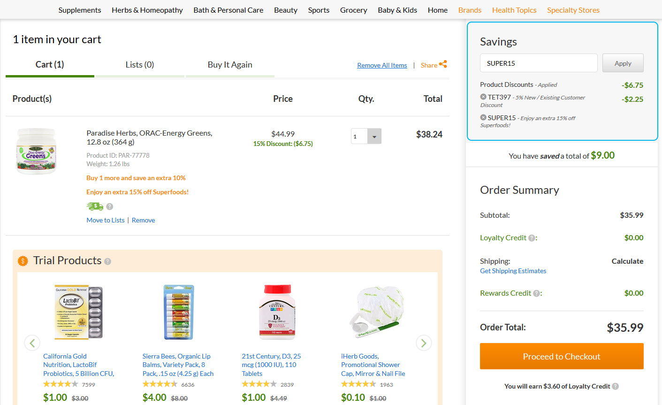The image size is (662, 405).
Task: Click the Proceed to Checkout button
Action: coord(562,356)
